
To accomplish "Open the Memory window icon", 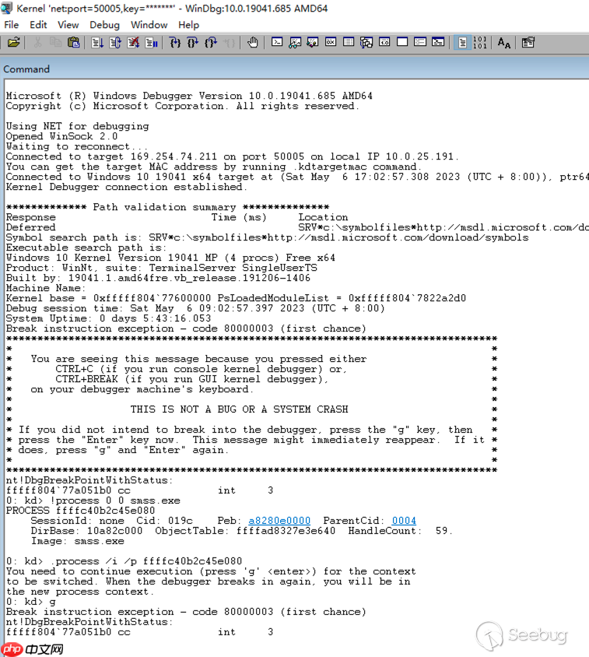I will pos(349,42).
